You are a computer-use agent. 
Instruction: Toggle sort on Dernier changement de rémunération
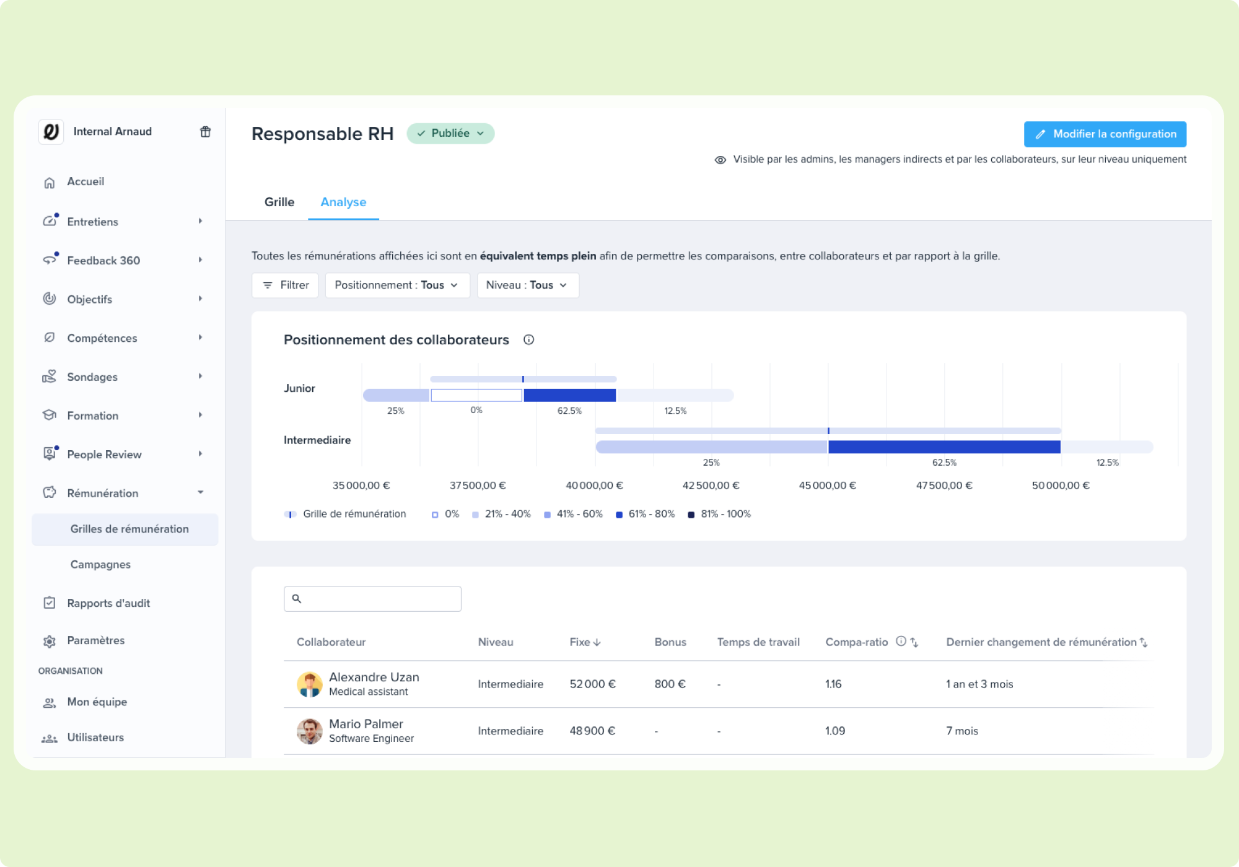pos(1144,642)
